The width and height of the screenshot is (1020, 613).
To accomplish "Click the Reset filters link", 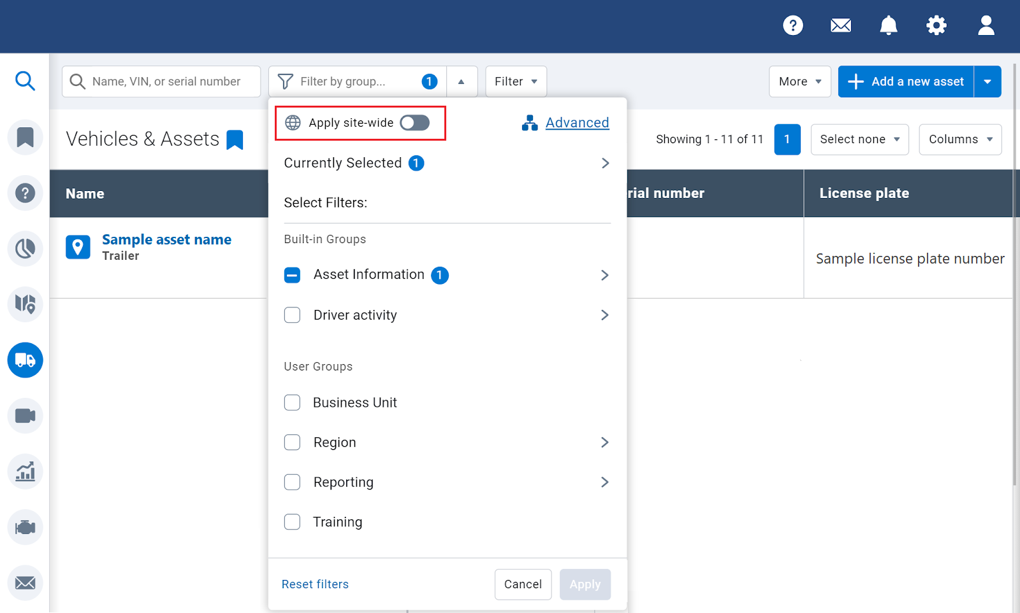I will [x=315, y=584].
